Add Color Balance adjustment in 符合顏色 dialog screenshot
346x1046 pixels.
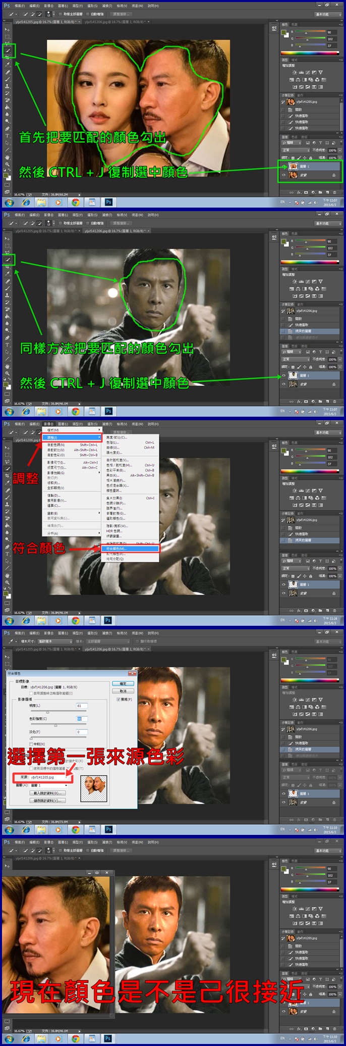click(298, 707)
